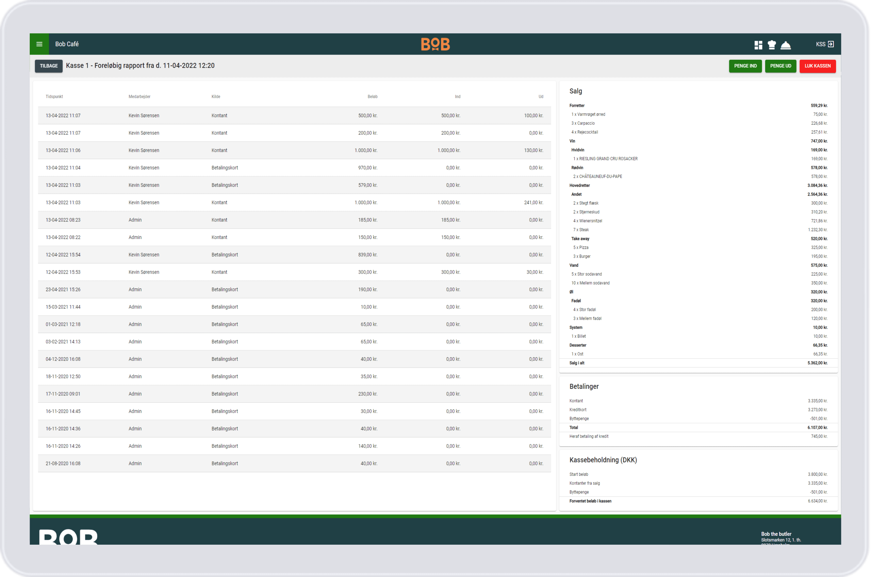This screenshot has height=577, width=871.
Task: Click the Kontanter fra salg line
Action: [699, 484]
